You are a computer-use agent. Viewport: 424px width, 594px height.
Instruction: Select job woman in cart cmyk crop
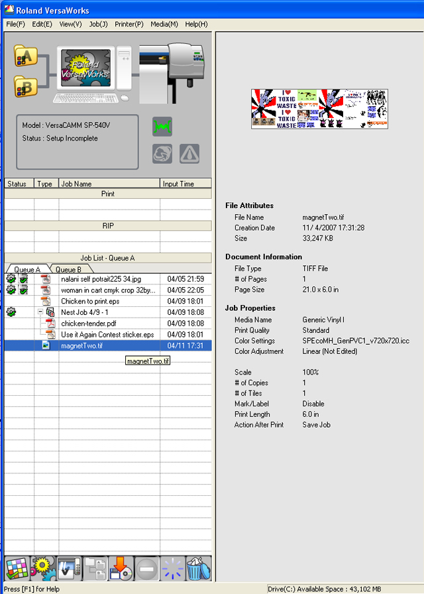(x=108, y=290)
